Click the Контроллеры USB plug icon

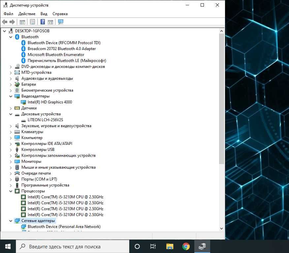click(x=17, y=150)
